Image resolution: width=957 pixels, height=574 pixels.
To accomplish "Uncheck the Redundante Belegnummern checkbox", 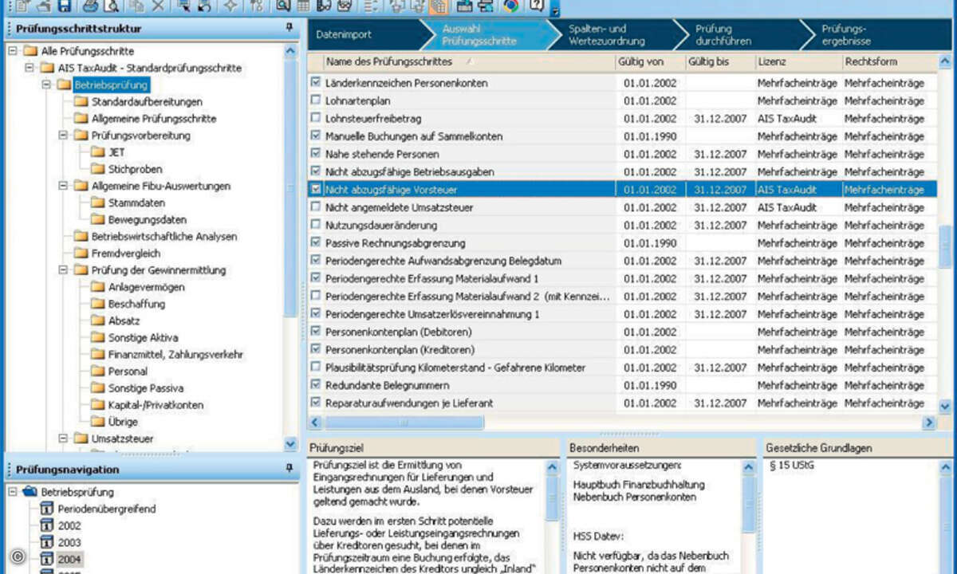I will 316,385.
